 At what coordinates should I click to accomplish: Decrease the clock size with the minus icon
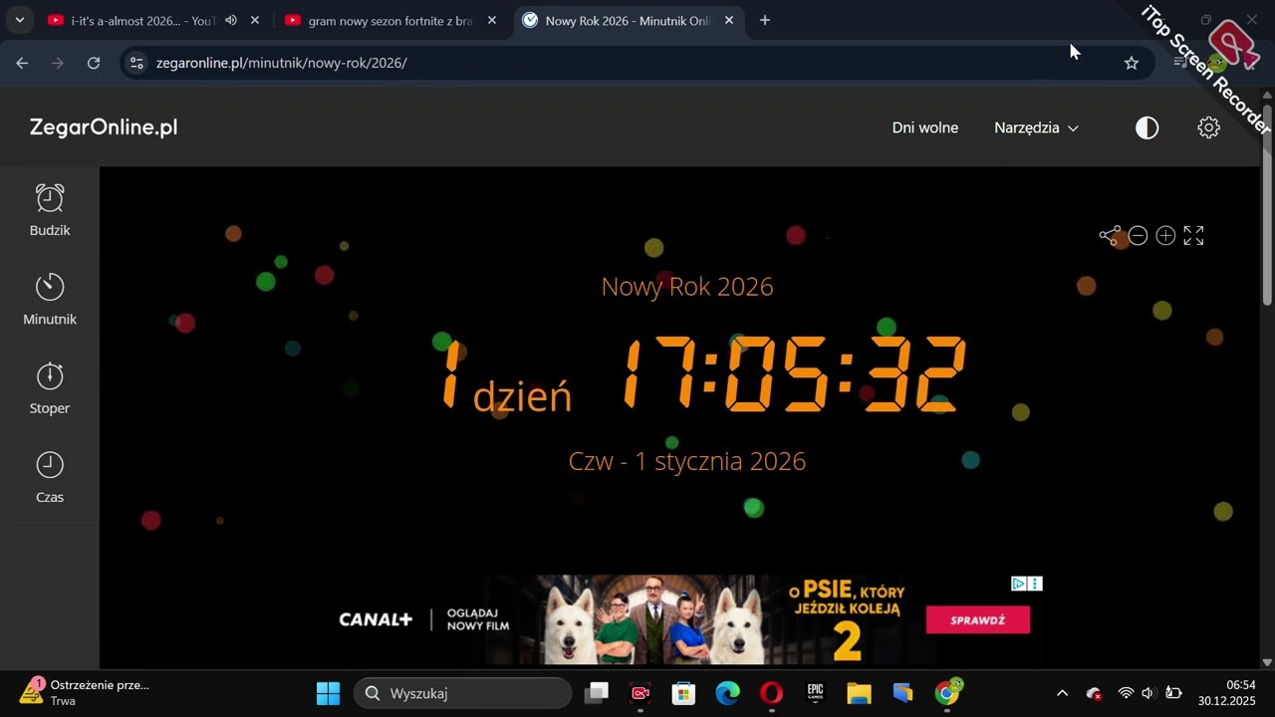coord(1138,235)
